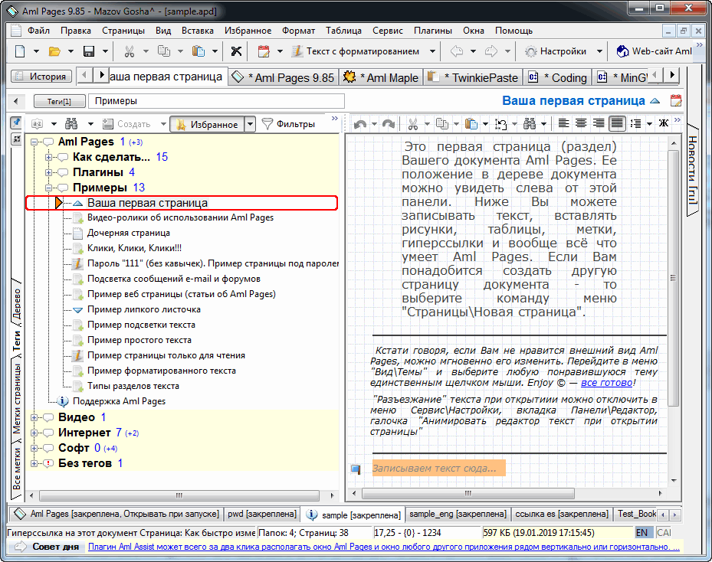
Task: Toggle justified text alignment
Action: 617,123
